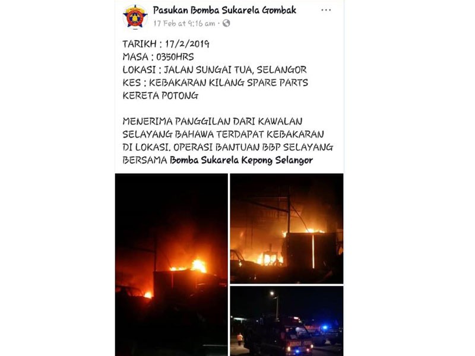Open the 17 Feb at 9:16 am timestamp

pyautogui.click(x=184, y=24)
